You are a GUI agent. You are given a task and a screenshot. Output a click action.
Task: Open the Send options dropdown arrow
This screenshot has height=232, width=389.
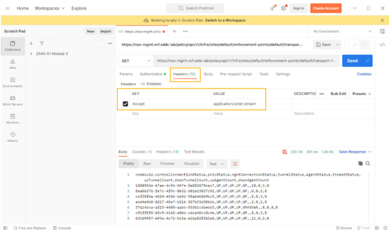click(x=368, y=61)
